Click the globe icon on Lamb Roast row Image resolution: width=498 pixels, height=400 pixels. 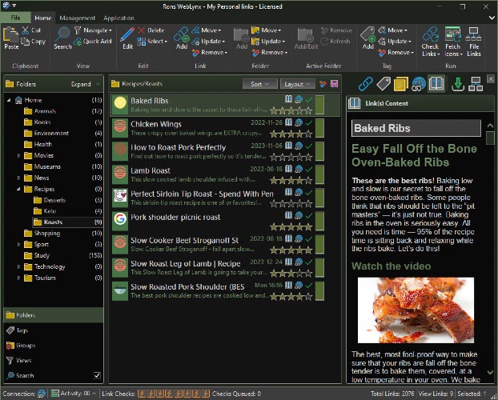pos(298,169)
